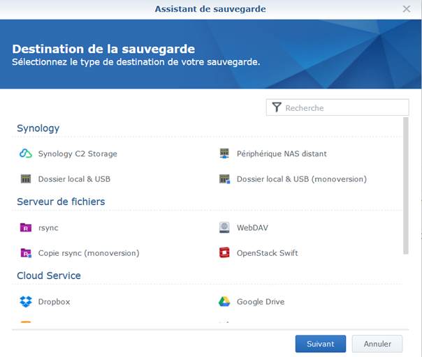Select the OpenStack Swift red icon

(224, 253)
